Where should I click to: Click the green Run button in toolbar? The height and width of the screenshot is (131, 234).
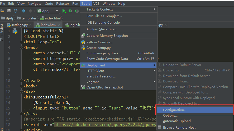[64, 11]
